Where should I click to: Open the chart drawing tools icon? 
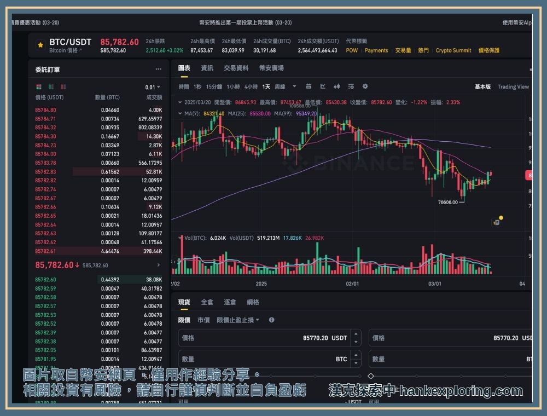click(x=323, y=86)
